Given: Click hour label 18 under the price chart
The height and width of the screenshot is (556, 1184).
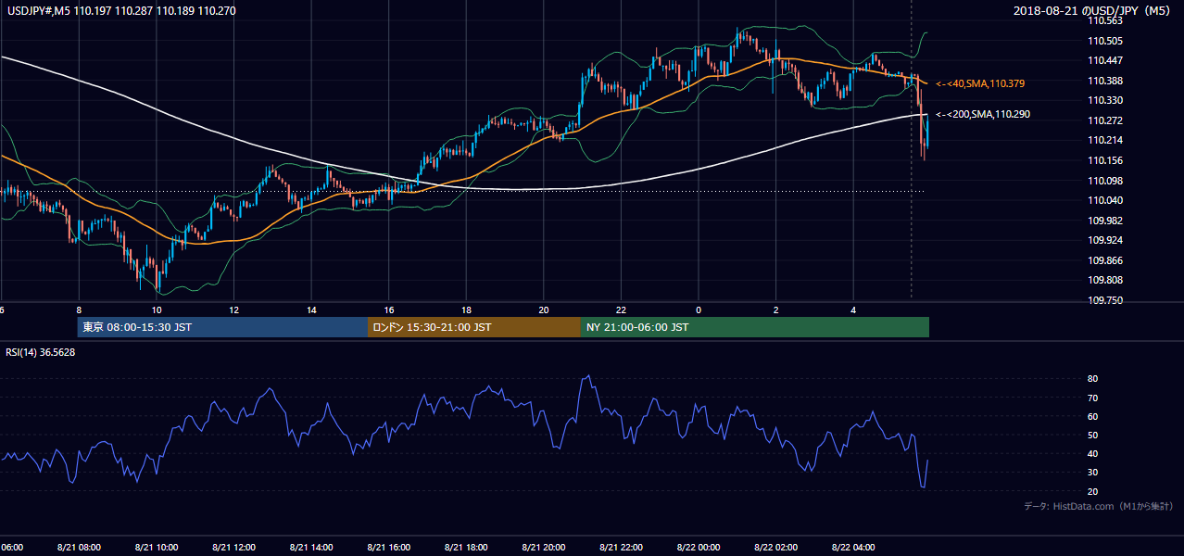Looking at the screenshot, I should click(466, 310).
